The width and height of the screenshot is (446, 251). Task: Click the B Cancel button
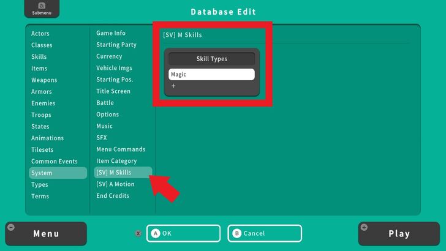click(265, 233)
